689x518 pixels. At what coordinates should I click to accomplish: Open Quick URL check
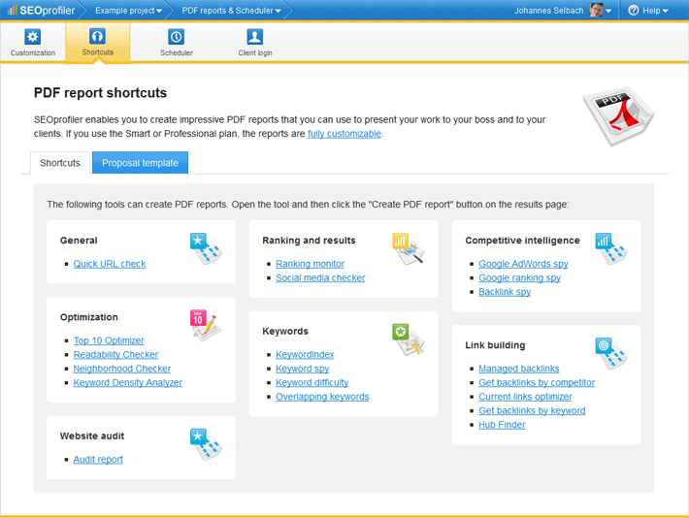110,264
